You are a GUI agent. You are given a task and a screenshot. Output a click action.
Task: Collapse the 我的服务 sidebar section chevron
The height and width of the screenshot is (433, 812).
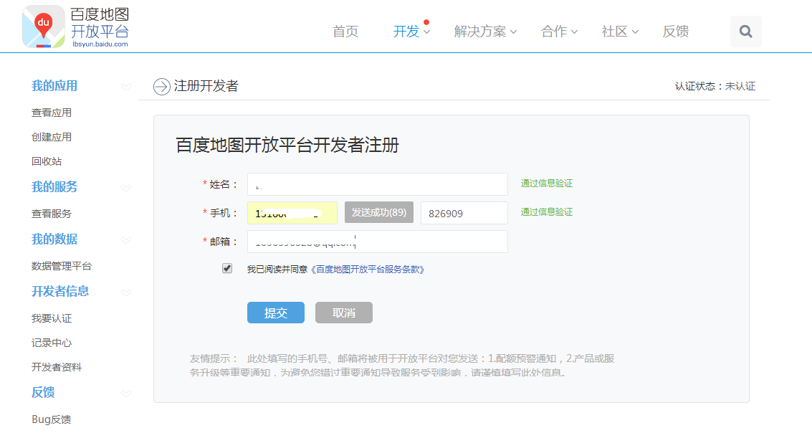click(x=126, y=188)
